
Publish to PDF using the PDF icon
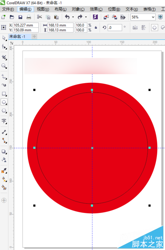point(123,17)
